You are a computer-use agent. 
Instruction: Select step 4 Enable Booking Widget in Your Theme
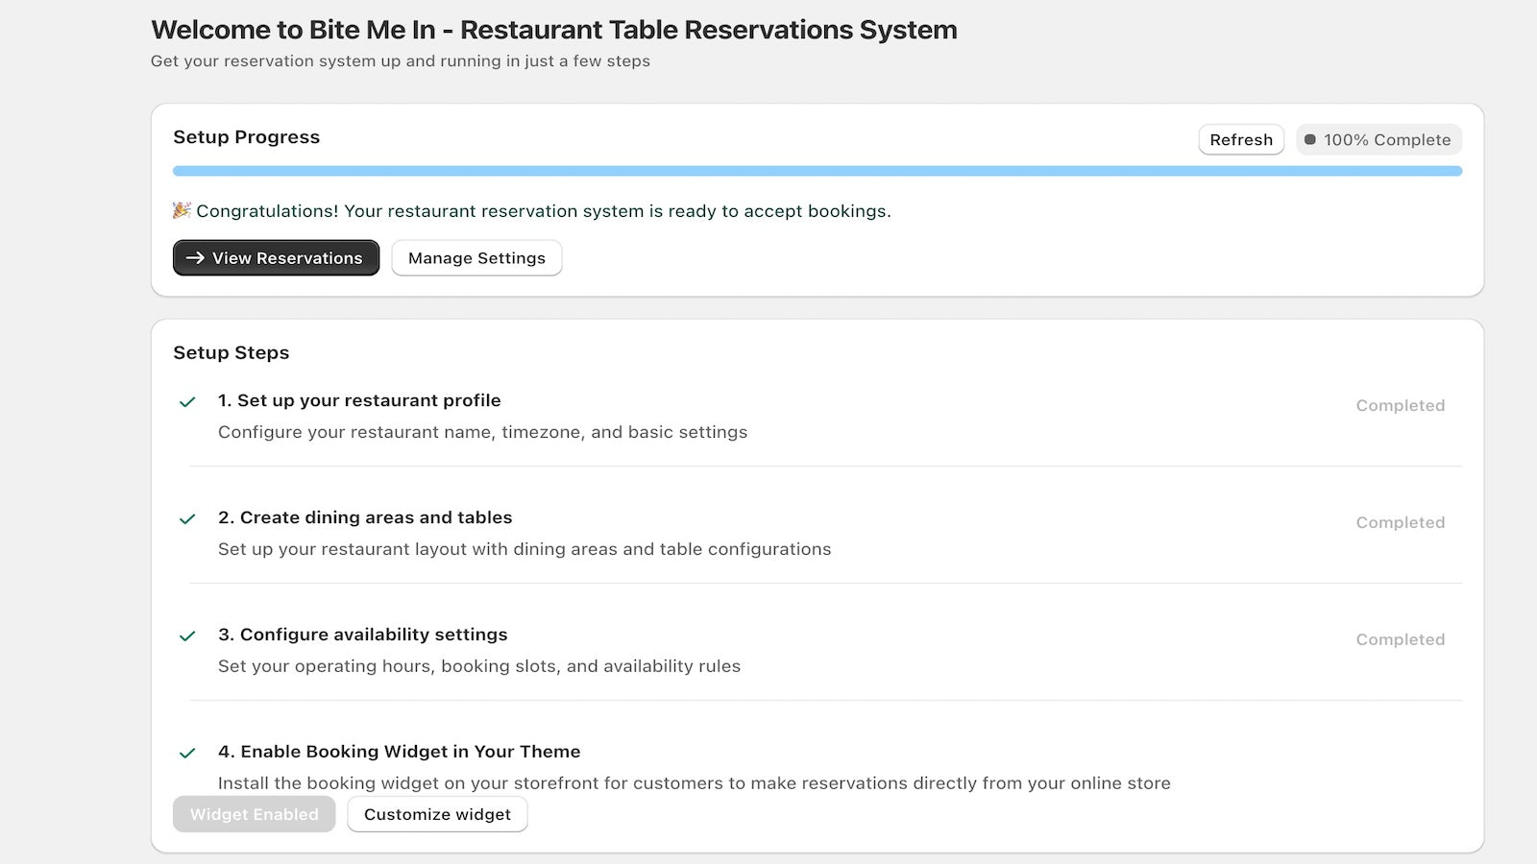(399, 752)
